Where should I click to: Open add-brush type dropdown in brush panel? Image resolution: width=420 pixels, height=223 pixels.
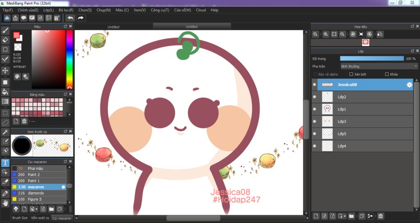(34, 209)
